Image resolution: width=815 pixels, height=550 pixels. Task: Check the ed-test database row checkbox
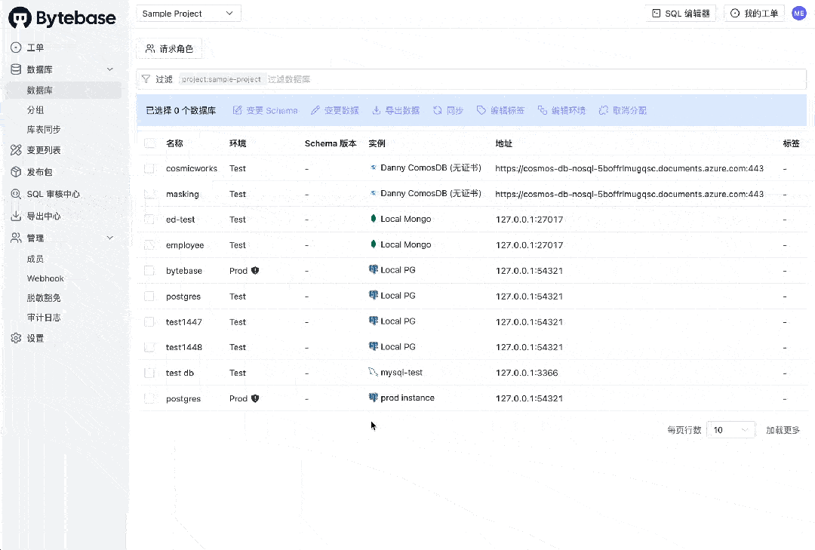pyautogui.click(x=149, y=220)
